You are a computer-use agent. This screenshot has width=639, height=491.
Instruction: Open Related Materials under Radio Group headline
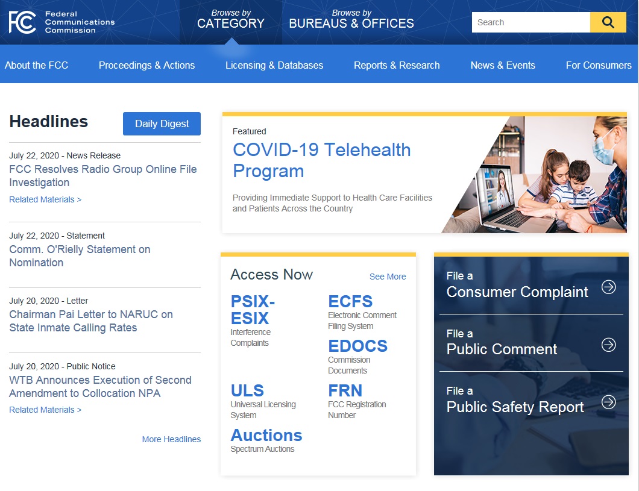pos(45,199)
